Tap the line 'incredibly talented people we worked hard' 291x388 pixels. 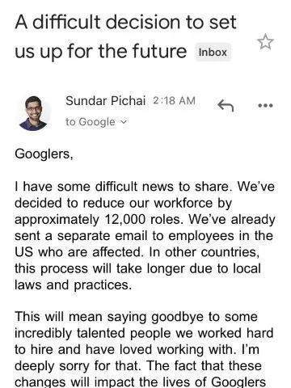pyautogui.click(x=144, y=333)
